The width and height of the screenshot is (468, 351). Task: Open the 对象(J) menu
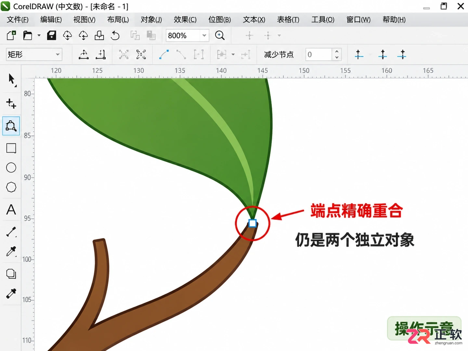pyautogui.click(x=151, y=20)
